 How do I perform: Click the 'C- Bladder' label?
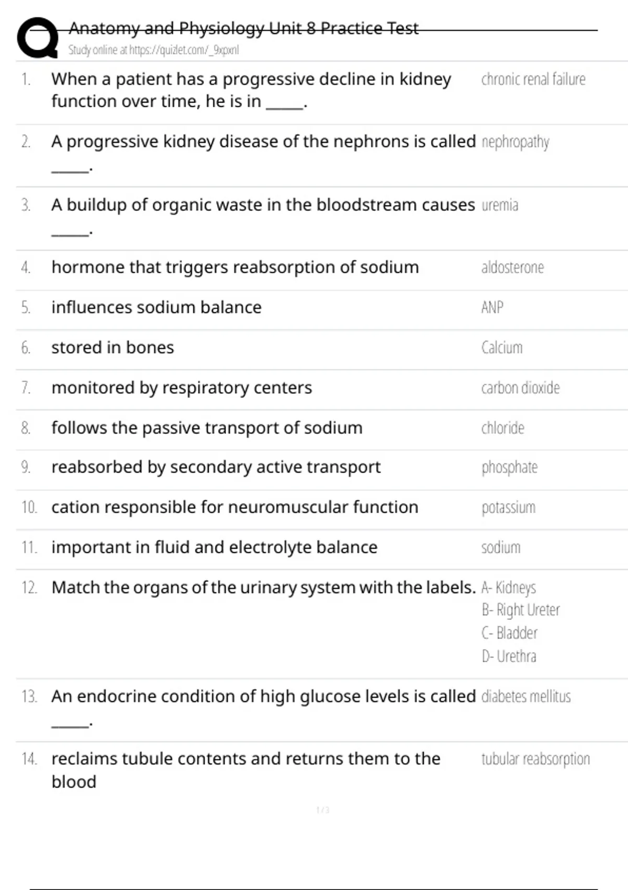coord(509,633)
